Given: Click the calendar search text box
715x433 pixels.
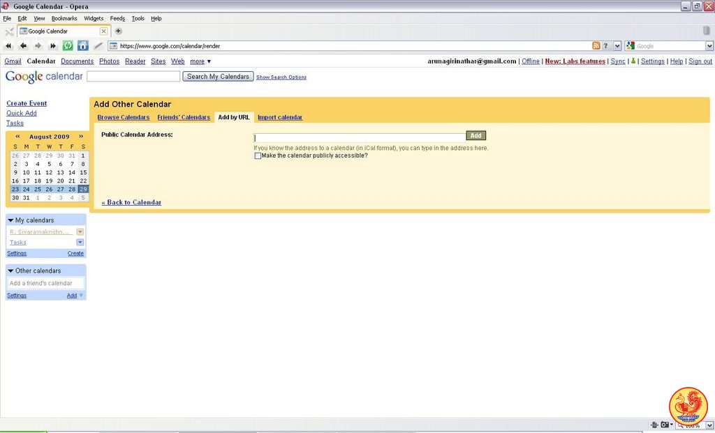Looking at the screenshot, I should [x=133, y=77].
